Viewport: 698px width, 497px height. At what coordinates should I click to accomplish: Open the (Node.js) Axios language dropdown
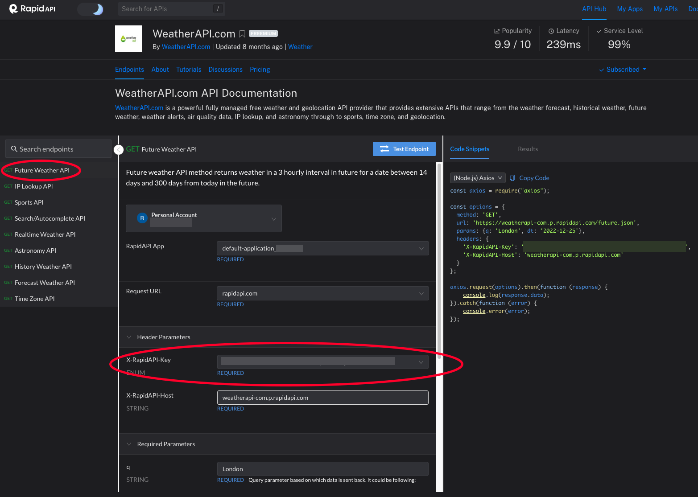pos(477,178)
